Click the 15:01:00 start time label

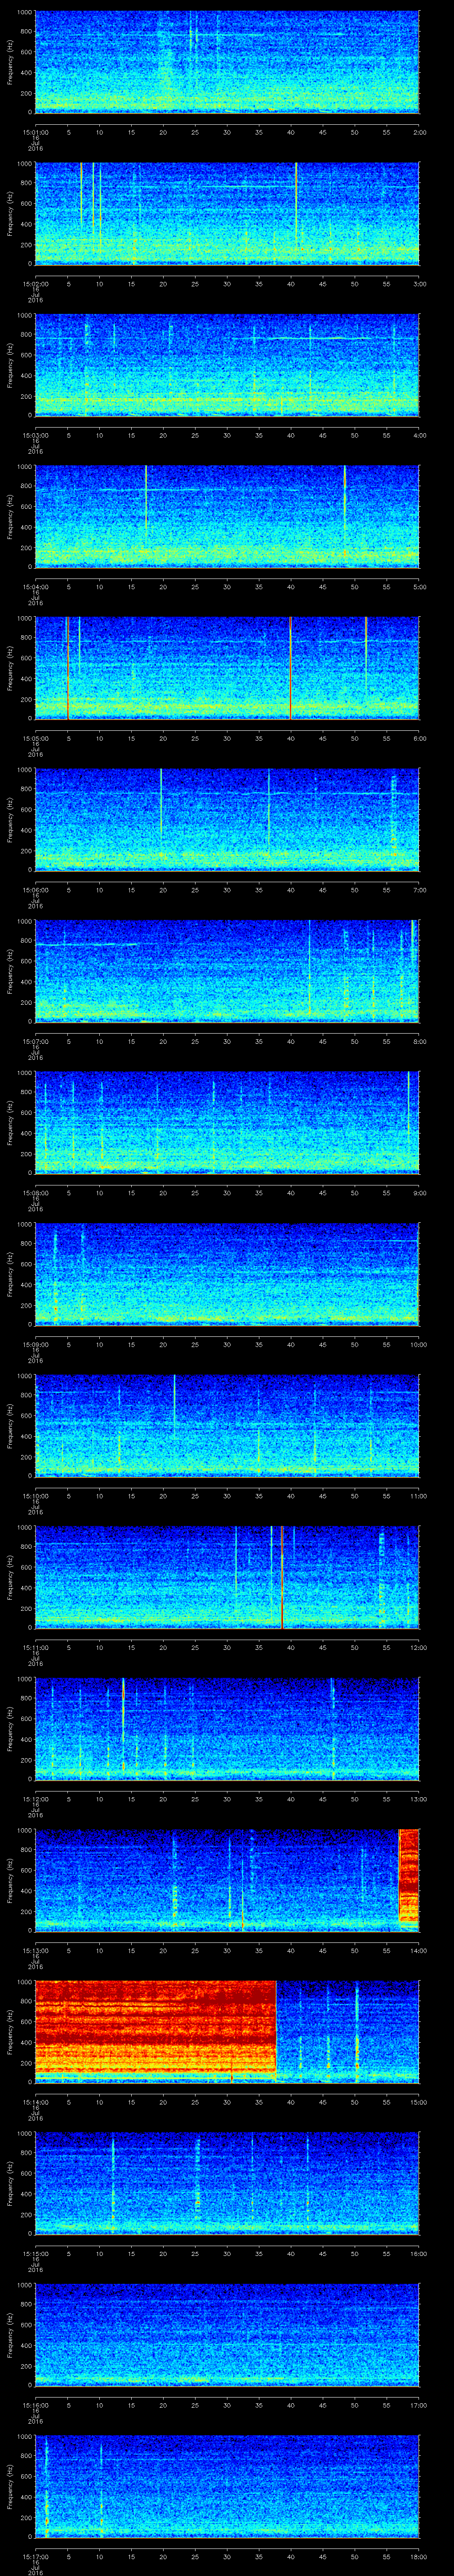[35, 132]
